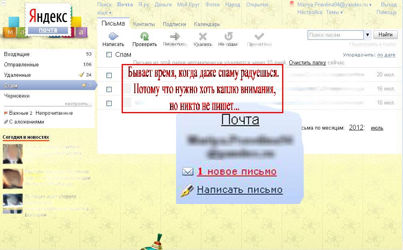Click the 1 новое письмо link
The height and width of the screenshot is (250, 403).
[237, 171]
